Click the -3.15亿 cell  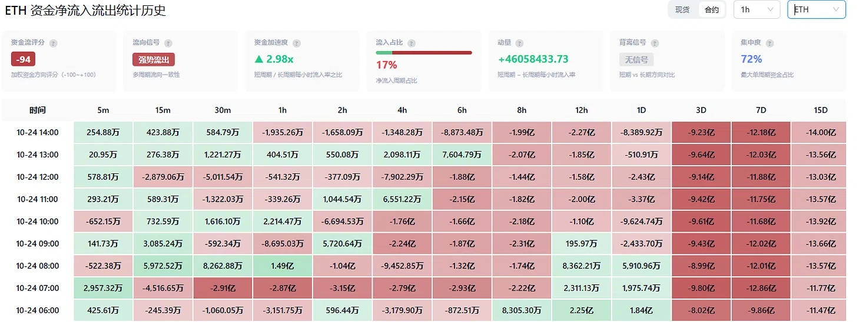click(x=342, y=288)
